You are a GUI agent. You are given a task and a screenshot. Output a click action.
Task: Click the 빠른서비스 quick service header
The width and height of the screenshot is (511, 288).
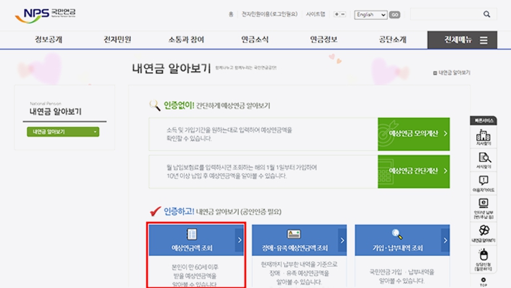pyautogui.click(x=484, y=121)
